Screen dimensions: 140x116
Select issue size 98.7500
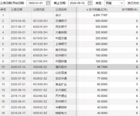pos(102,67)
